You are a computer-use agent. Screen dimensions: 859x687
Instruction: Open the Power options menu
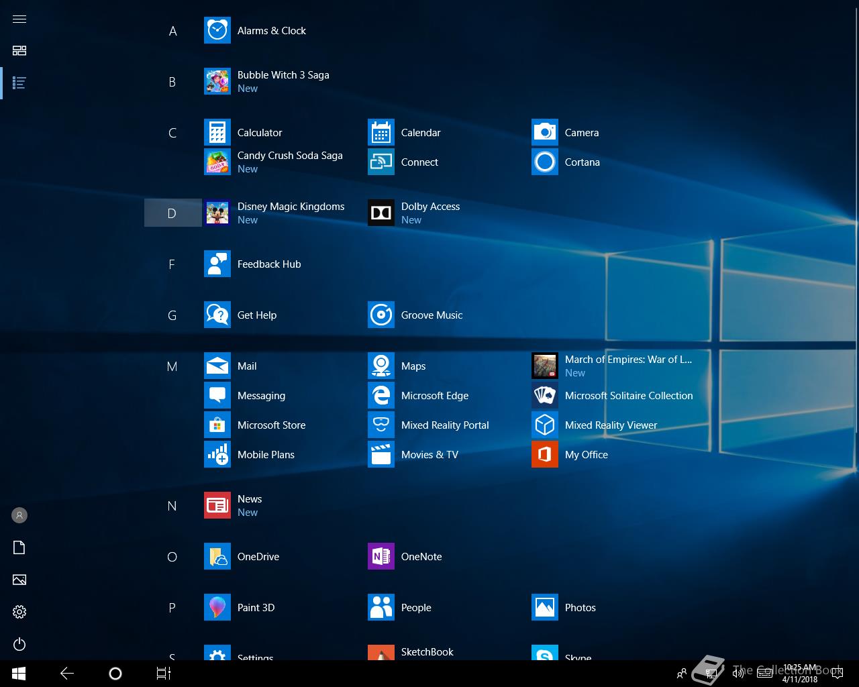click(x=19, y=644)
